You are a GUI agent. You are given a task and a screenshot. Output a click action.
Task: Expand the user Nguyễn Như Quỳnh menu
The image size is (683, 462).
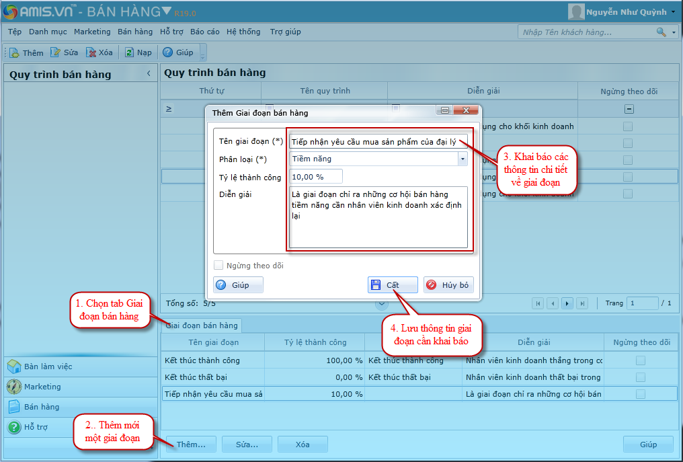673,11
